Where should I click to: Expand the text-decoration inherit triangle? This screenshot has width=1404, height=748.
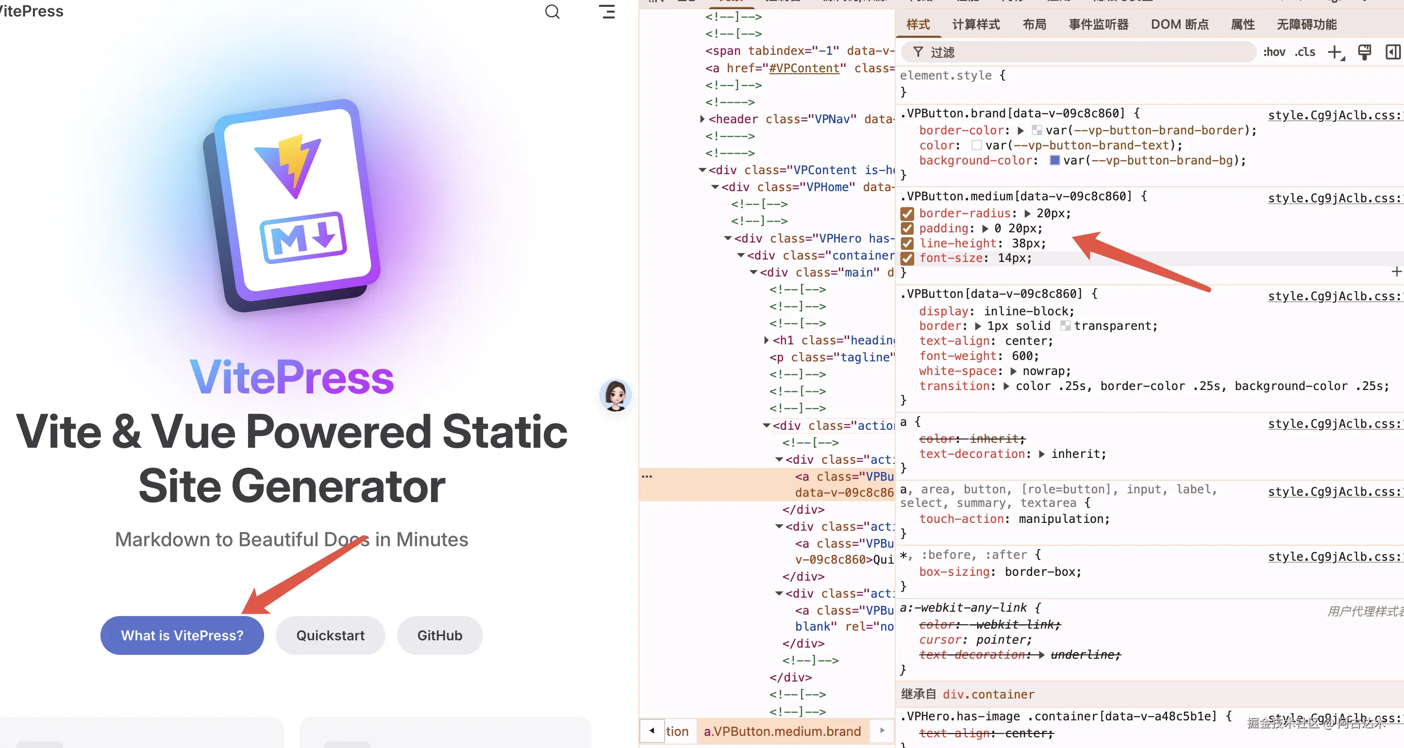coord(1041,454)
